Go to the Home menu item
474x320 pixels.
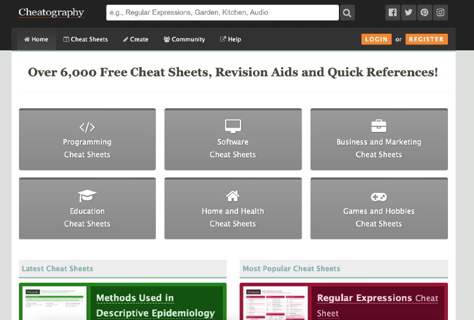pos(36,39)
